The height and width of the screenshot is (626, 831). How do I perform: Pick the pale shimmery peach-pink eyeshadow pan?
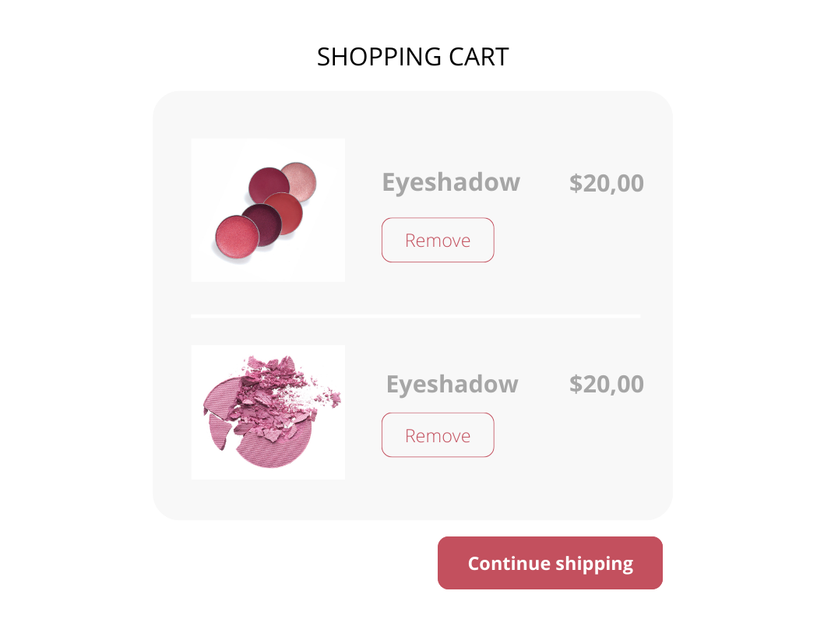[x=298, y=179]
